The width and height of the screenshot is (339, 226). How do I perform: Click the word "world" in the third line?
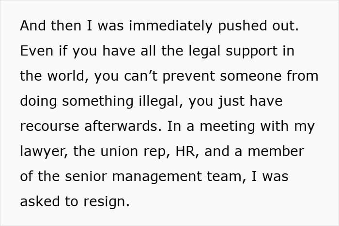coord(66,76)
